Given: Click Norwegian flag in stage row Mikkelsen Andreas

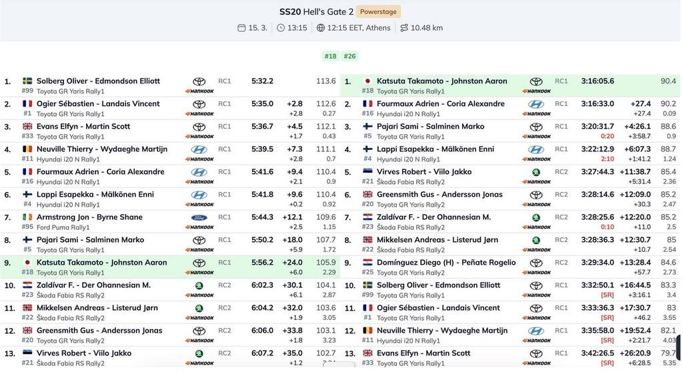Looking at the screenshot, I should coord(27,307).
